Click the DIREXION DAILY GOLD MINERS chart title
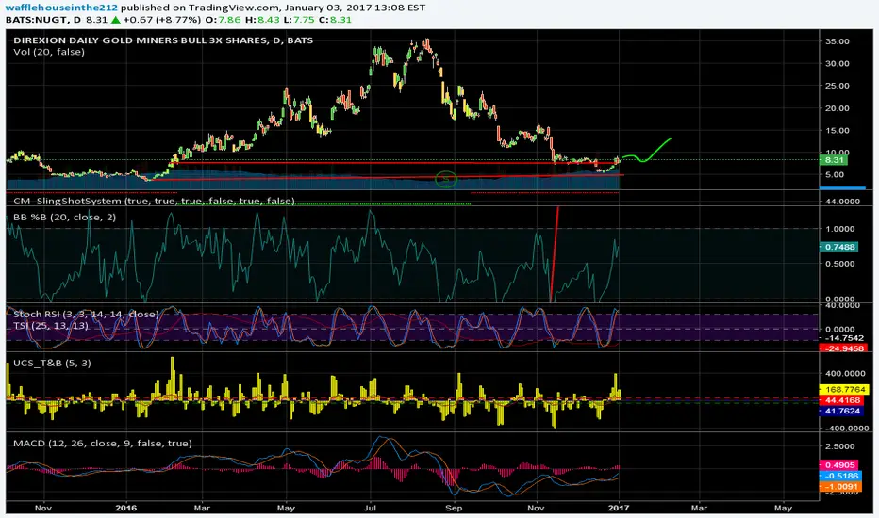 click(x=163, y=40)
